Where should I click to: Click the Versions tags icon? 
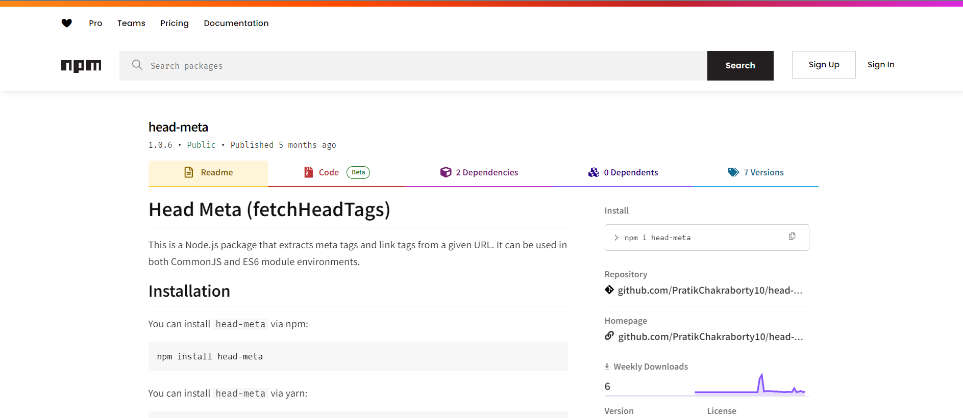coord(733,172)
